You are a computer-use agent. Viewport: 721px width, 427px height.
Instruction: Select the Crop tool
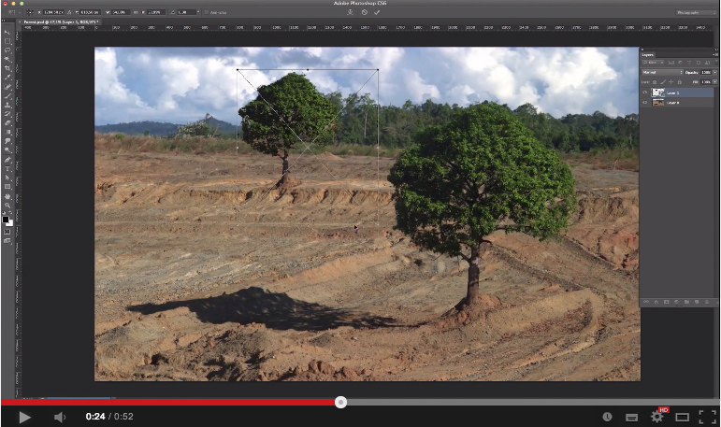click(x=7, y=68)
